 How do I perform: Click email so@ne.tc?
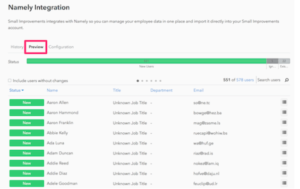pyautogui.click(x=201, y=103)
